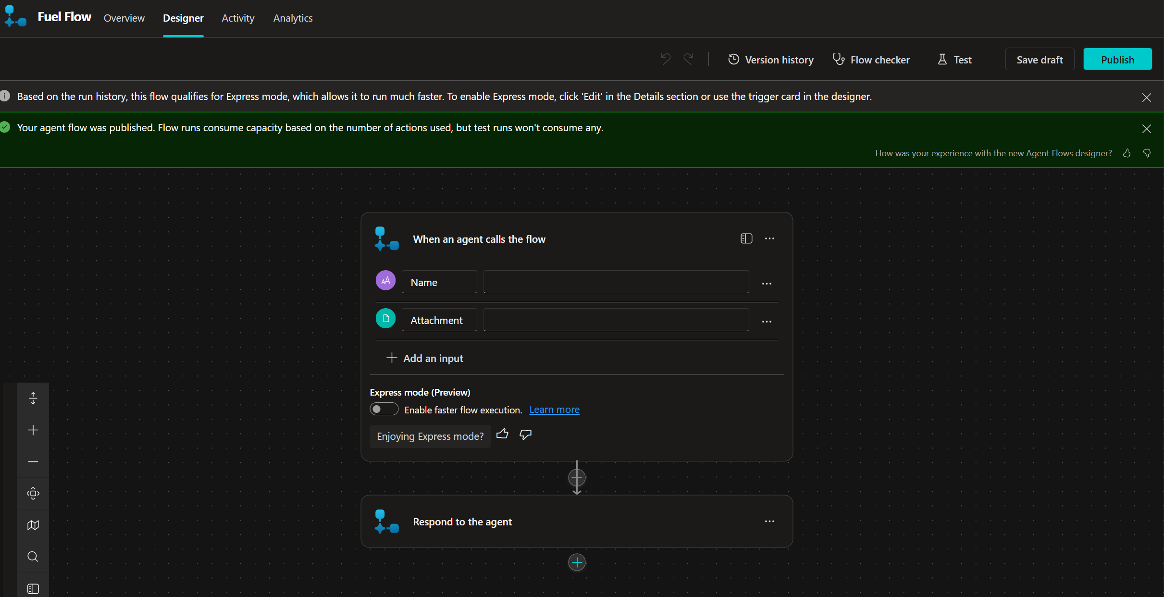This screenshot has width=1164, height=597.
Task: Open Version history
Action: (x=771, y=60)
